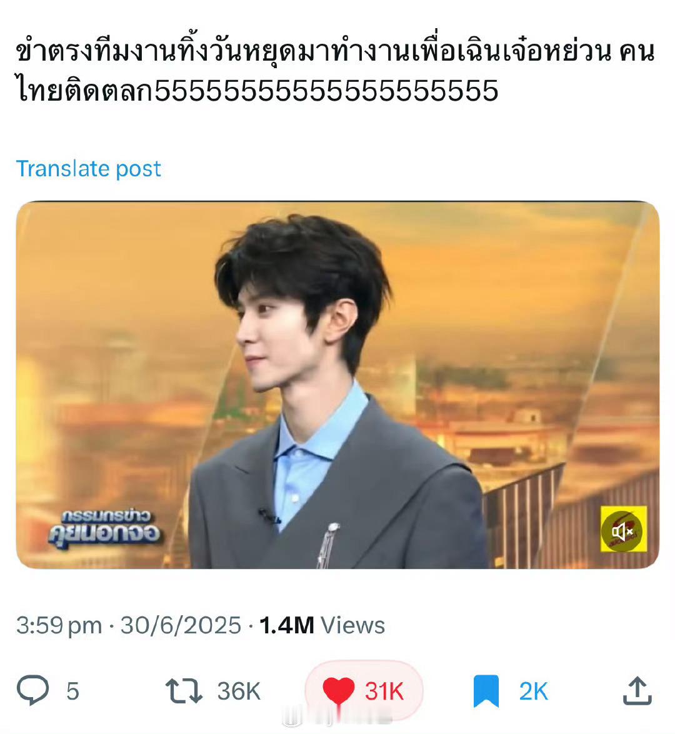
Task: Tap the 36K repost count
Action: pos(238,691)
